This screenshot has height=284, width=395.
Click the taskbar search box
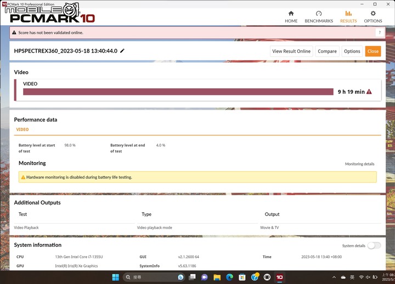154,277
